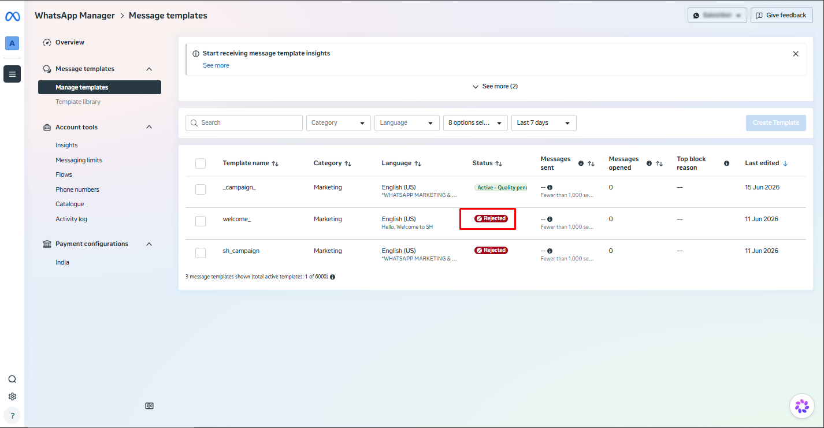Go to Overview in the sidebar

(70, 42)
